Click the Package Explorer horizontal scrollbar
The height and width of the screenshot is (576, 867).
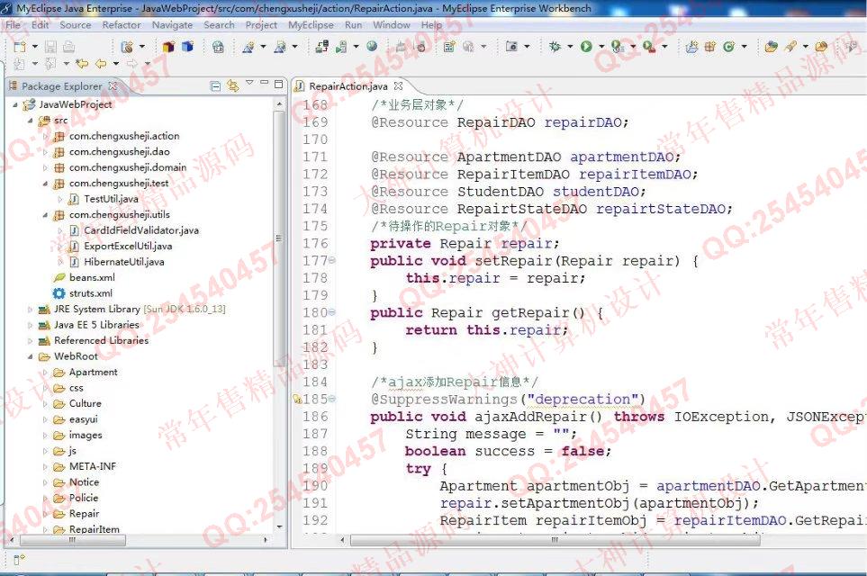tap(72, 539)
